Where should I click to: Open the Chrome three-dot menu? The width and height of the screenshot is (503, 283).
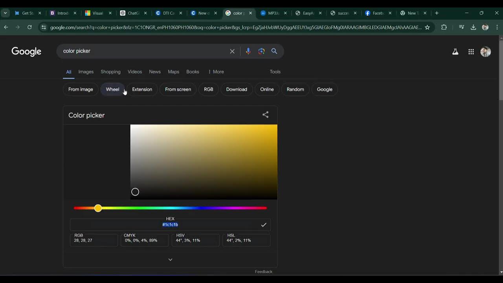[497, 27]
